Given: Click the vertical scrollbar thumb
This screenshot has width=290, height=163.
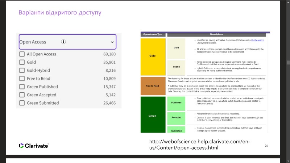Looking at the screenshot, I should (288, 62).
